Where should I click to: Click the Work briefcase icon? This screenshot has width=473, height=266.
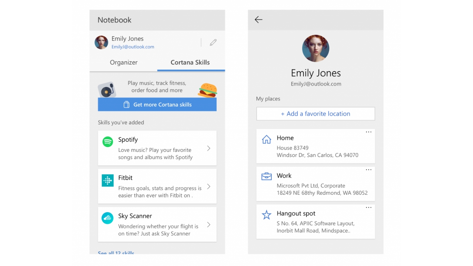click(x=266, y=177)
